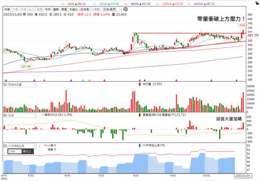Open chart settings gear icon
Screen dimensions: 260x181
126,9
